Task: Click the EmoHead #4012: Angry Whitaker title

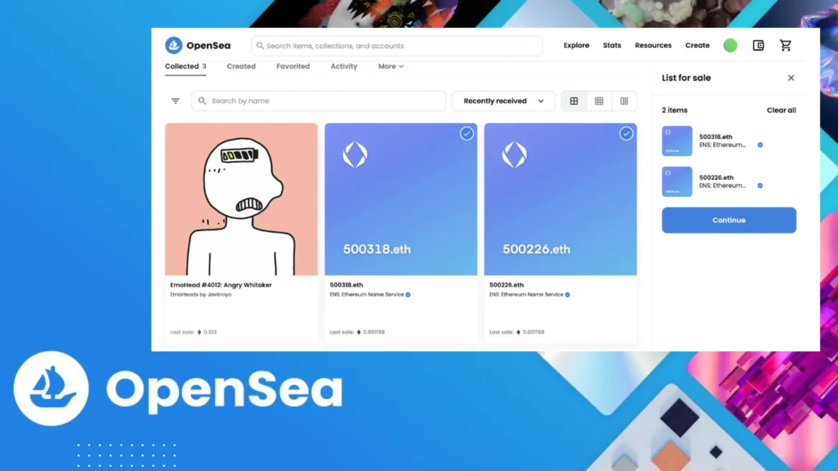Action: [x=221, y=285]
